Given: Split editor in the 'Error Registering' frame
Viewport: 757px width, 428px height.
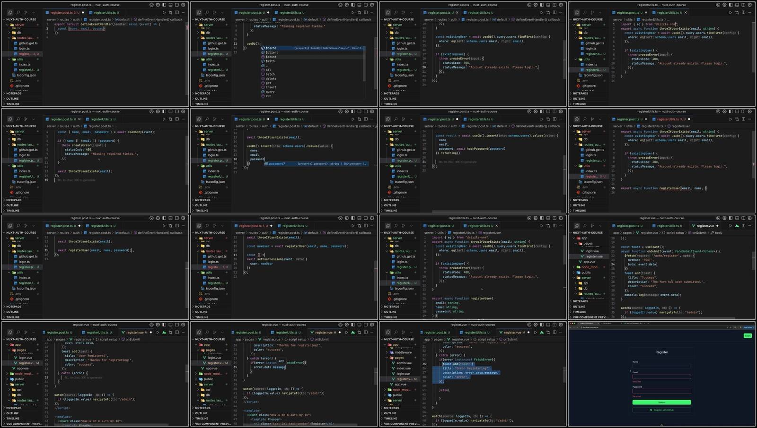Looking at the screenshot, I should [555, 333].
